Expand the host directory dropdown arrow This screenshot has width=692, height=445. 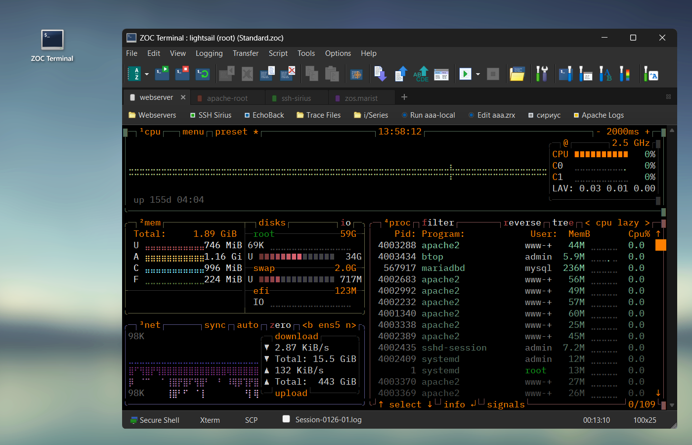coord(147,75)
